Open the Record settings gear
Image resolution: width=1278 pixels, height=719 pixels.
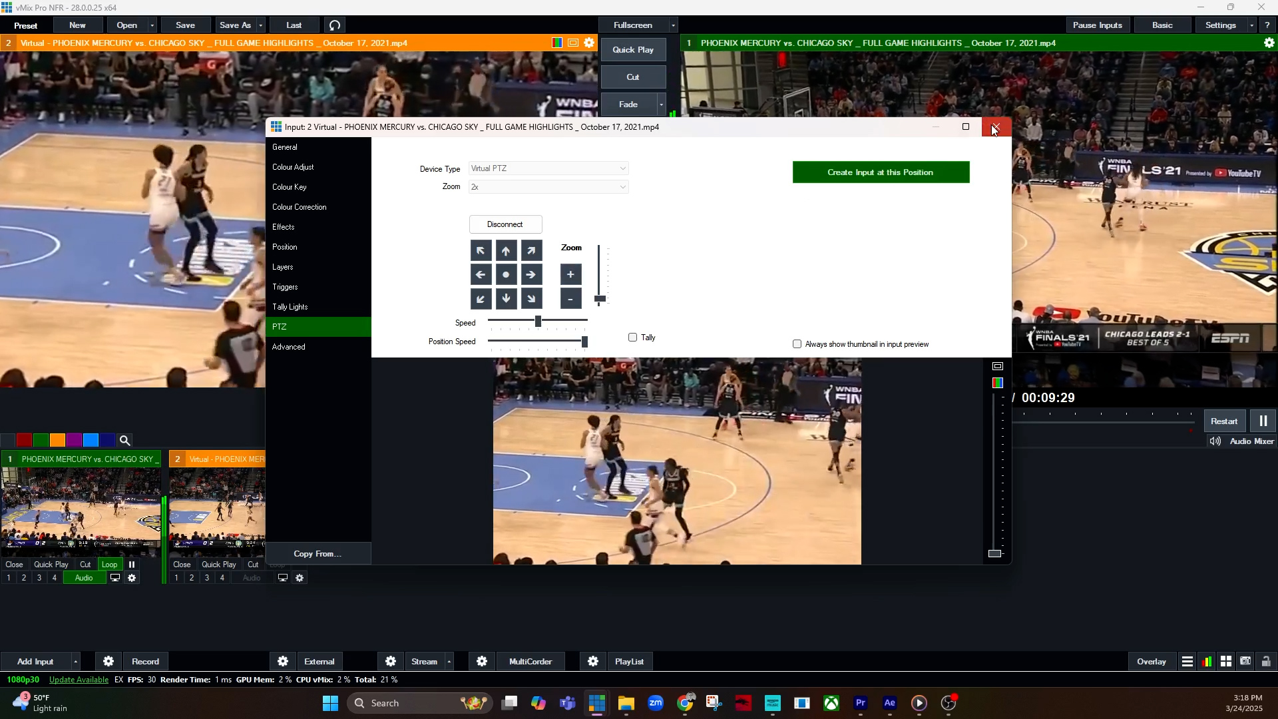[x=108, y=661]
